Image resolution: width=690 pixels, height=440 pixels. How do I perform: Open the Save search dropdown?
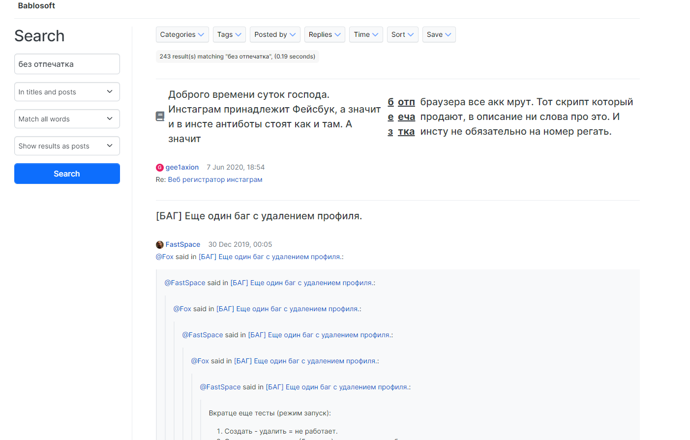tap(439, 34)
